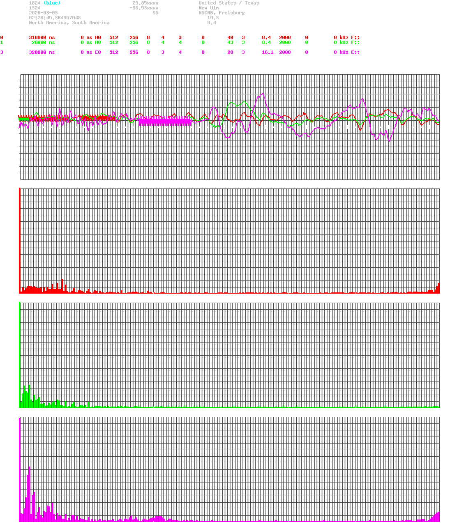Select the magenta channel 3 indicator
The width and height of the screenshot is (450, 531).
tap(2, 52)
